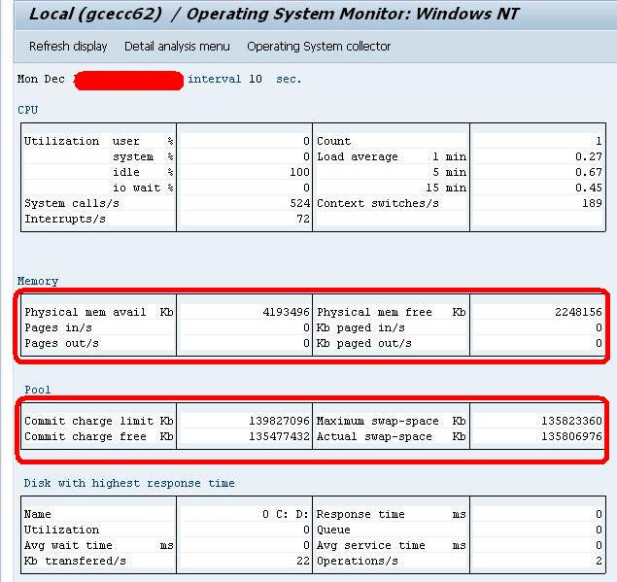The width and height of the screenshot is (617, 582).
Task: Click the CPU idle percentage value 100
Action: coord(299,172)
